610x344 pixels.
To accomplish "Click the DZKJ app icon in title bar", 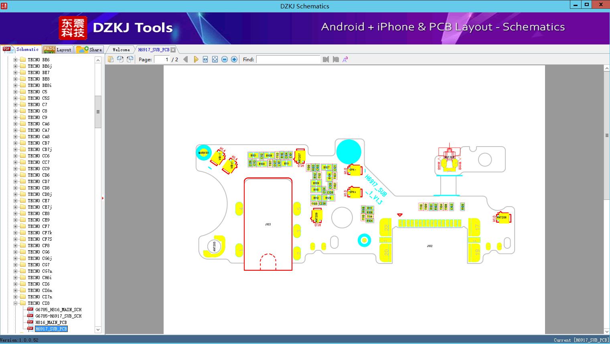I will (x=4, y=6).
